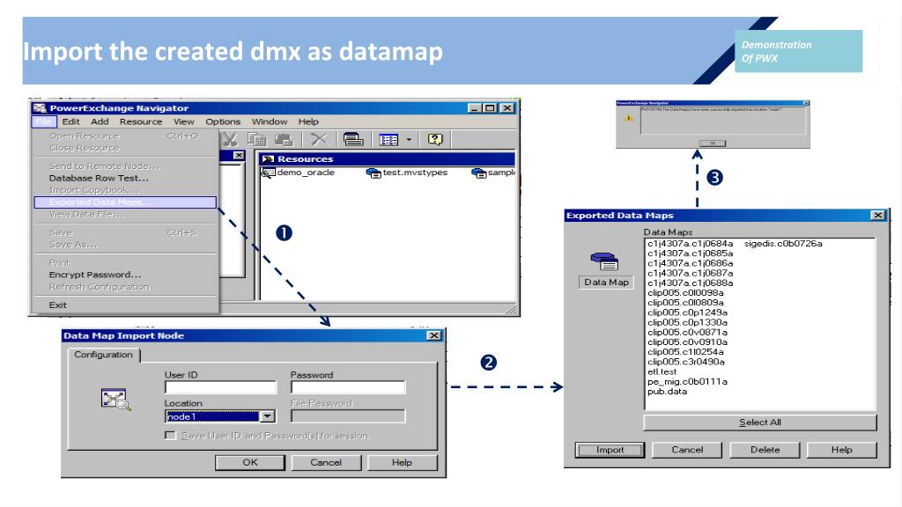Click the icon in the Resources header
Screen dimensions: 902x507
pos(268,158)
